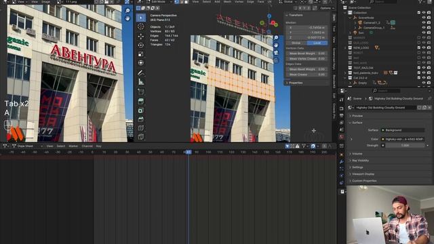
Task: Select the Extrude Region tool
Action: [141, 102]
